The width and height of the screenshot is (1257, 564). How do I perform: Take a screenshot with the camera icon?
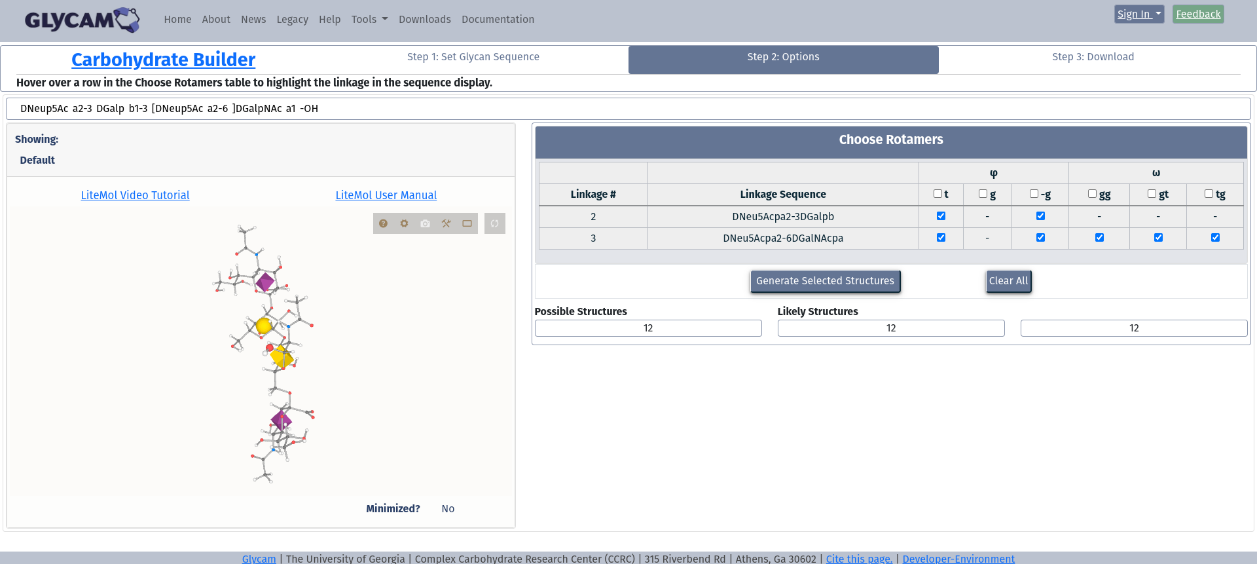click(x=426, y=223)
